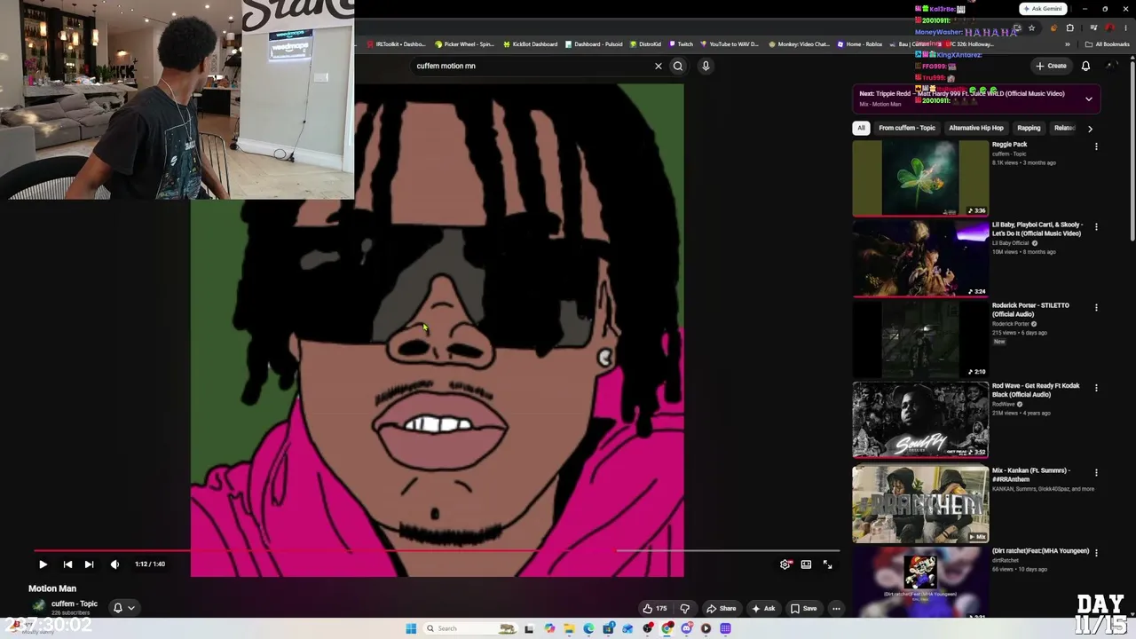Open the cuffem channel avatar
Image resolution: width=1136 pixels, height=639 pixels.
(38, 607)
